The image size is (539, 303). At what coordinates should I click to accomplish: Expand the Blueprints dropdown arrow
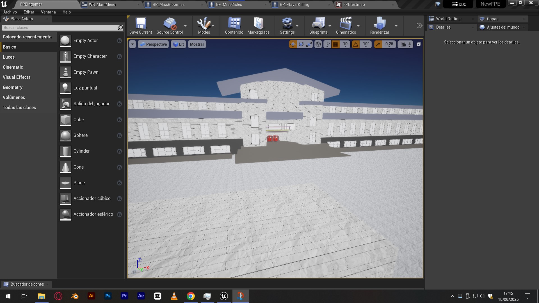tap(330, 26)
